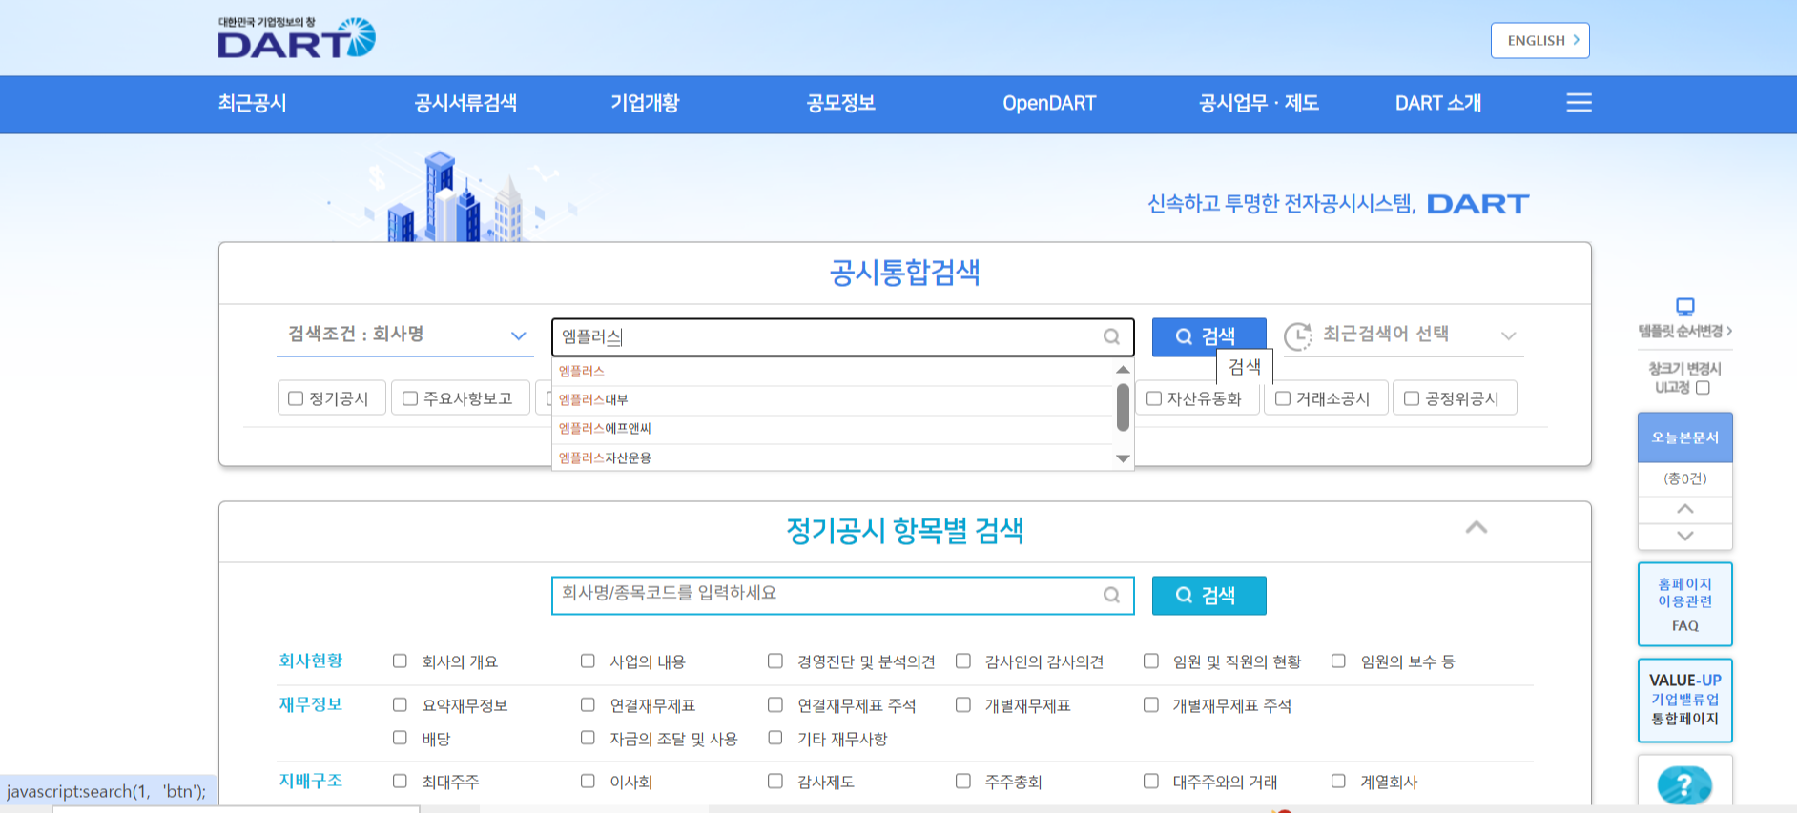Open 홈페이지 이용관련 FAQ link
Image resolution: width=1797 pixels, height=813 pixels.
tap(1685, 604)
